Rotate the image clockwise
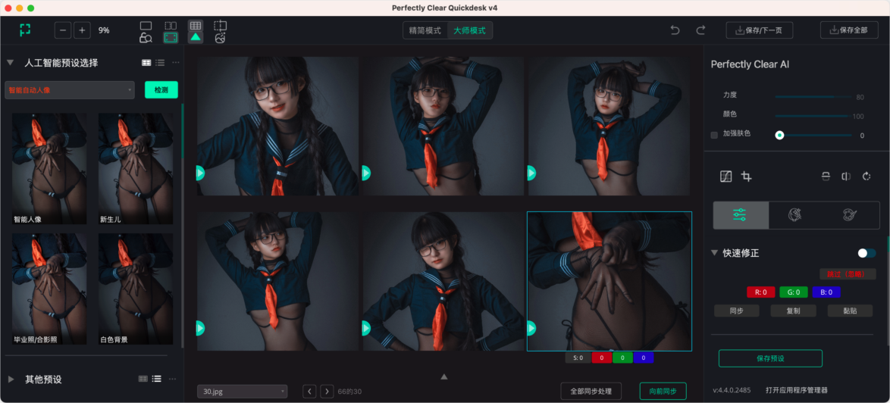890x403 pixels. coord(866,177)
